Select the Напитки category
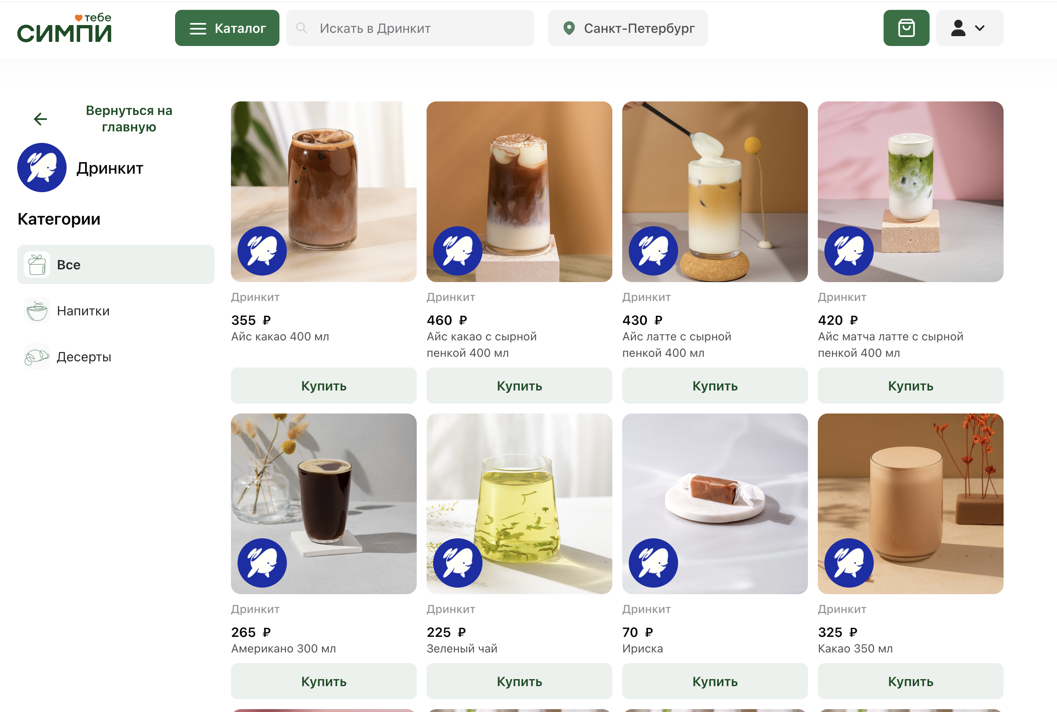 83,311
